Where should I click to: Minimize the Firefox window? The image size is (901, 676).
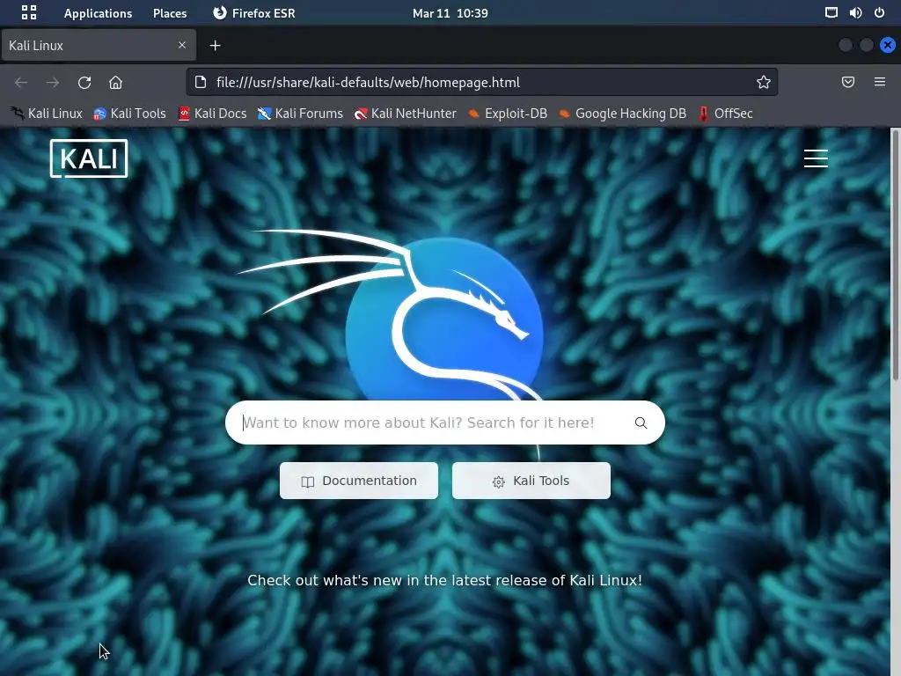[846, 45]
